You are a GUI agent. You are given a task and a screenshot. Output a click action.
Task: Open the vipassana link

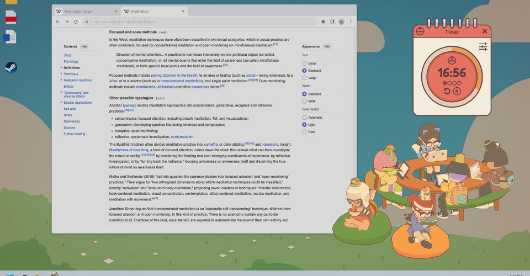(270, 145)
